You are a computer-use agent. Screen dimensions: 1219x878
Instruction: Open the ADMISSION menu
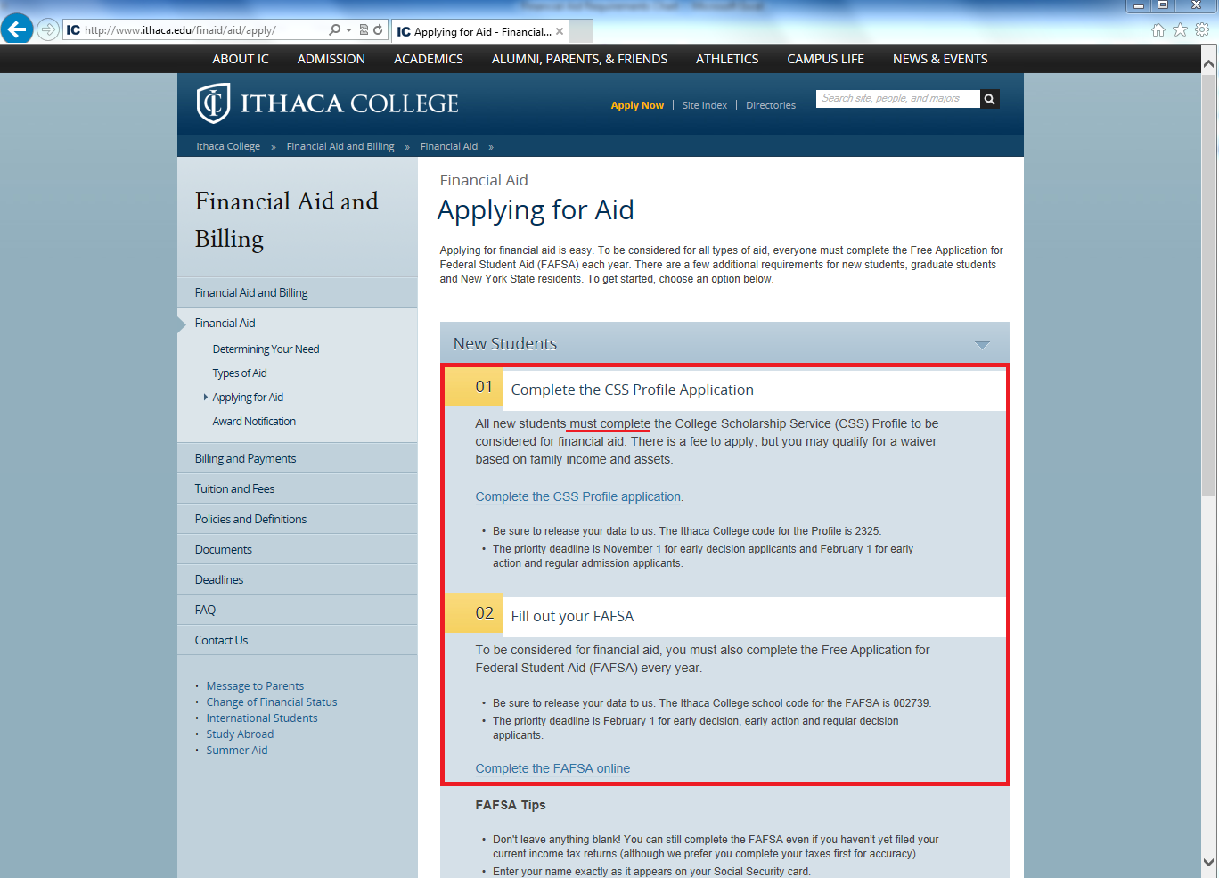(331, 59)
